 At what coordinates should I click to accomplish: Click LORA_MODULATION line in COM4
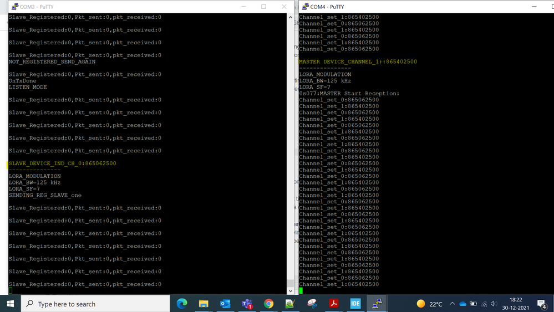[x=325, y=74]
